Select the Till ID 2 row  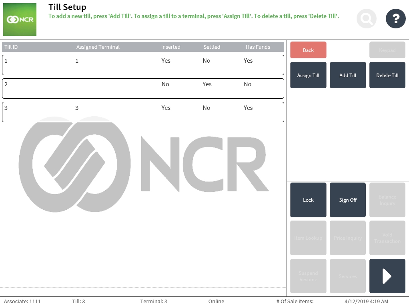coord(143,88)
